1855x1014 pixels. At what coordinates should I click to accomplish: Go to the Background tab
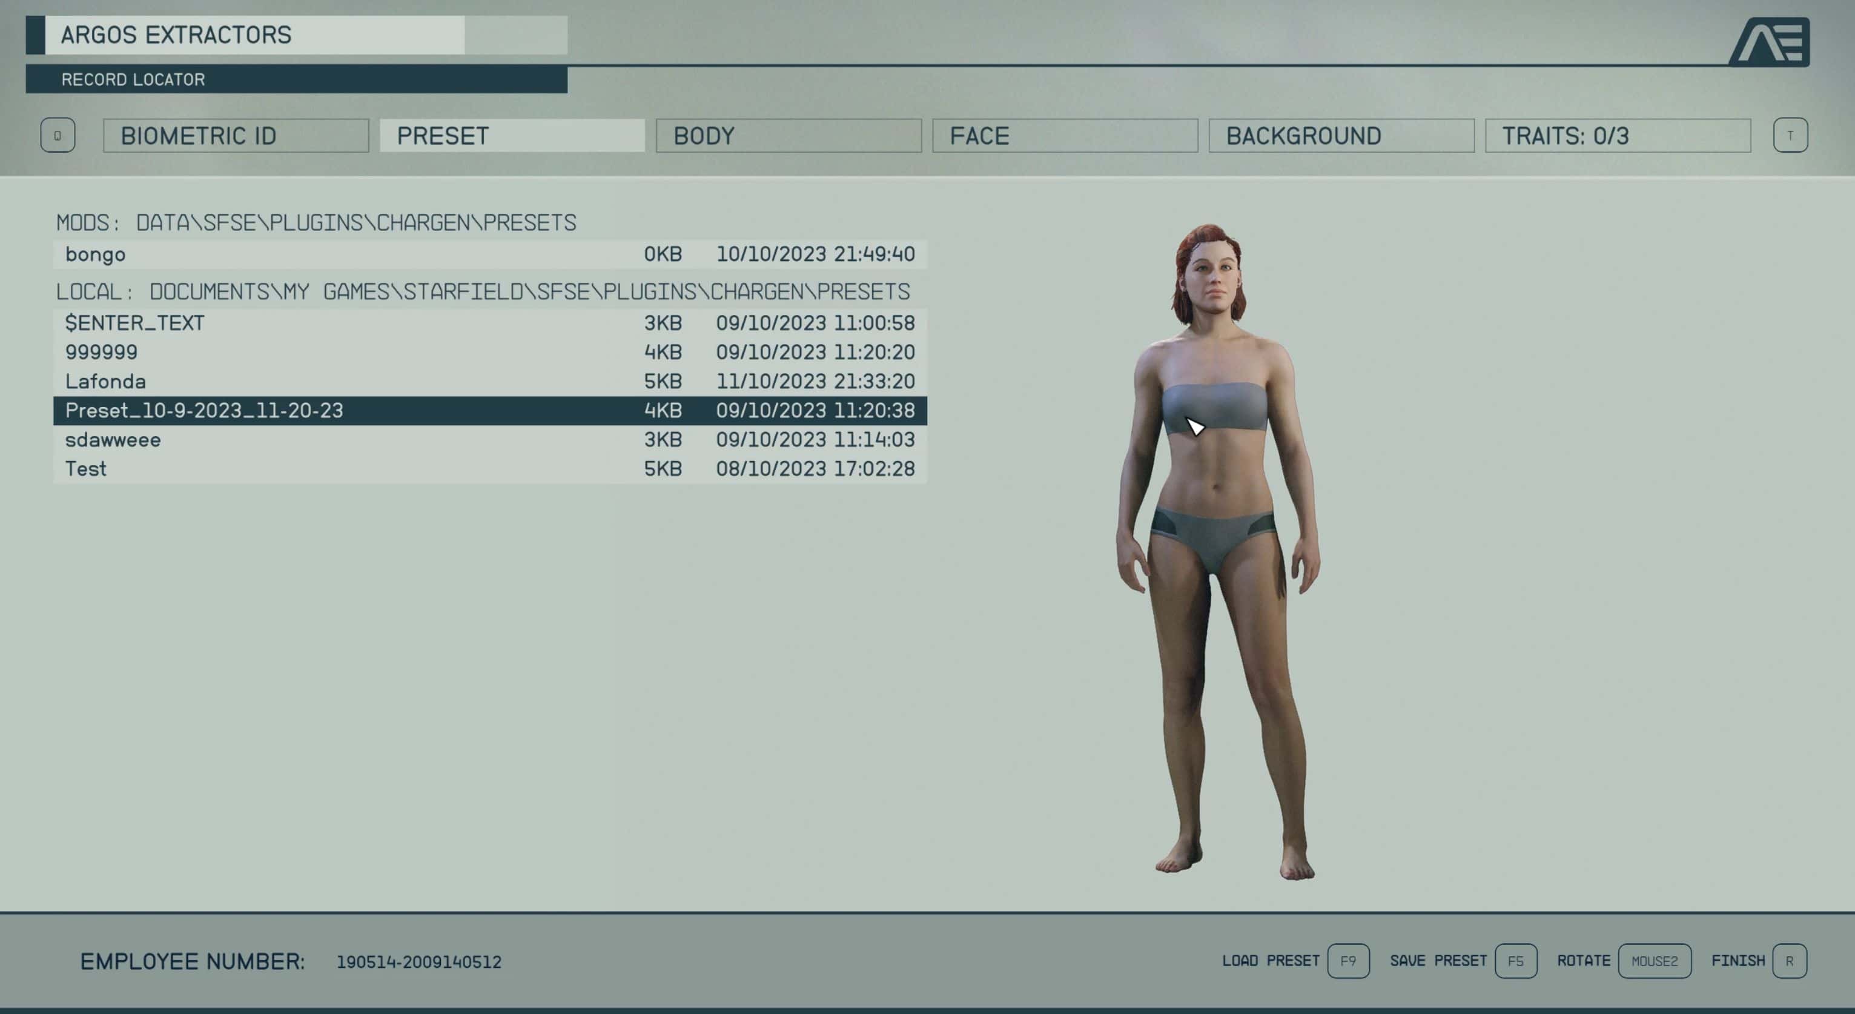(x=1341, y=136)
